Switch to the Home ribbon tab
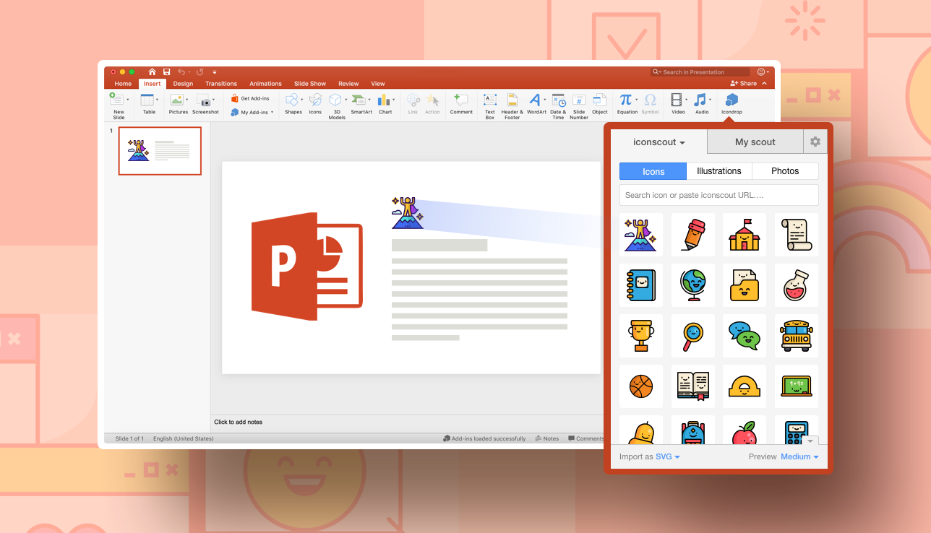The image size is (931, 533). pyautogui.click(x=123, y=84)
